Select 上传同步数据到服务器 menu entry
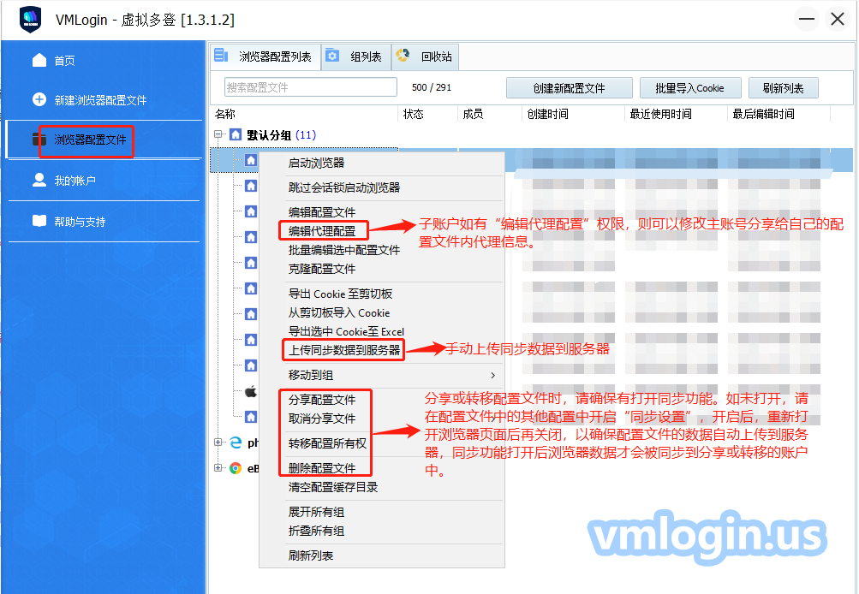This screenshot has width=859, height=594. coord(343,349)
